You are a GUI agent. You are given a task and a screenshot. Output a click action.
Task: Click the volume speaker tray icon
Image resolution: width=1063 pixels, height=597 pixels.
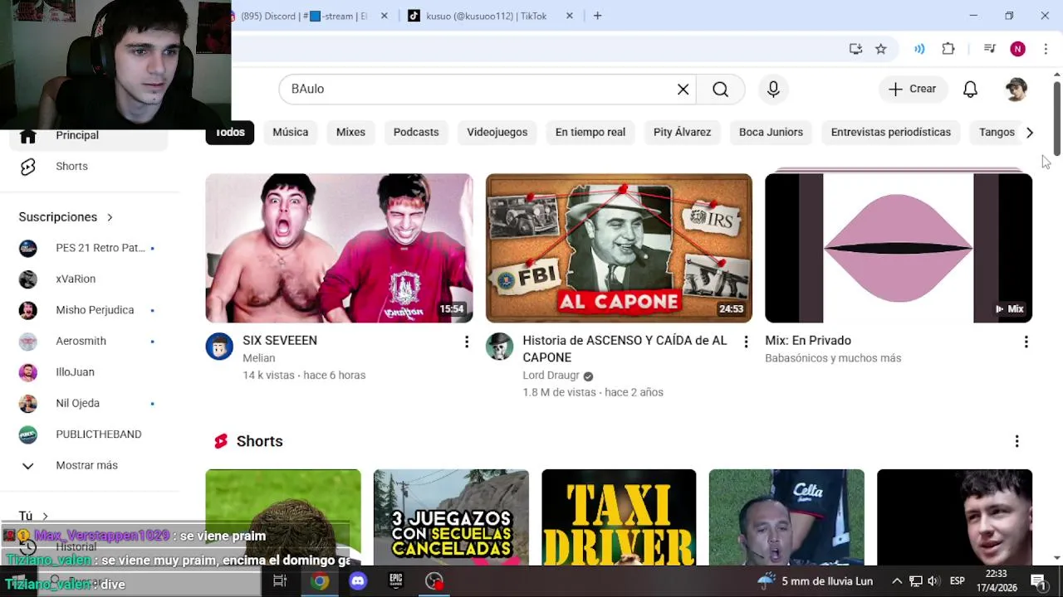point(933,581)
